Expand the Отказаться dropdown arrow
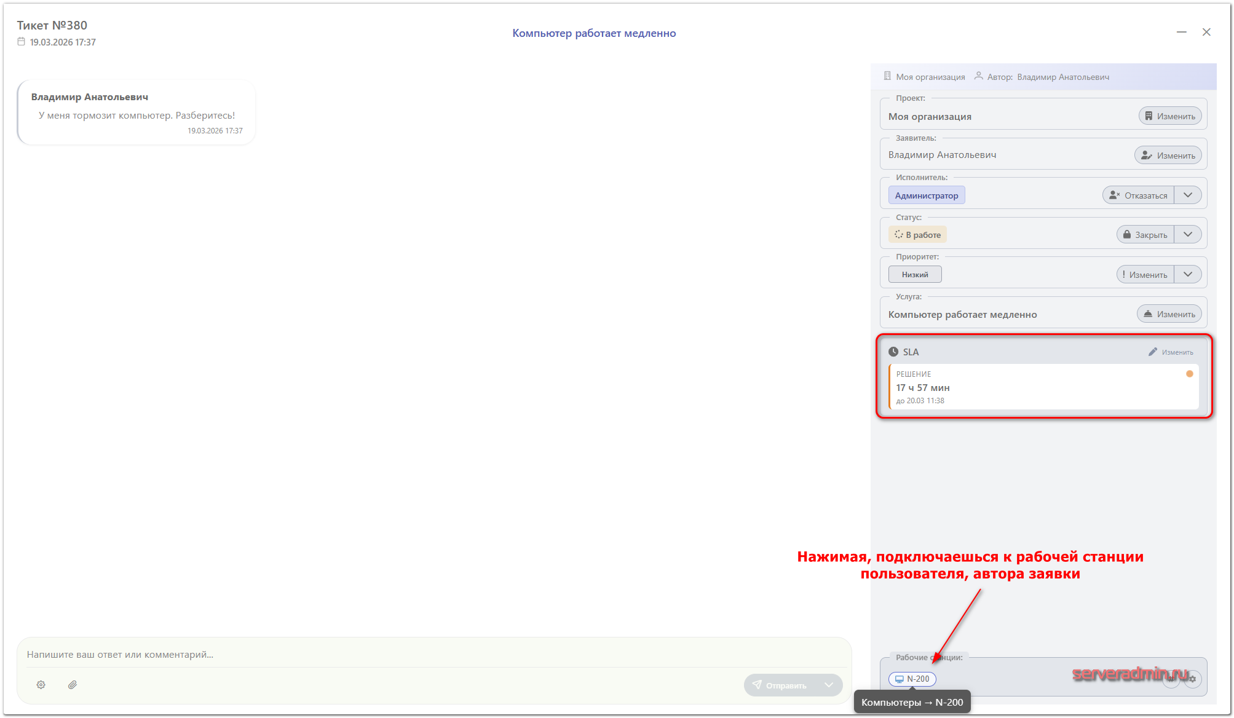 (x=1188, y=195)
